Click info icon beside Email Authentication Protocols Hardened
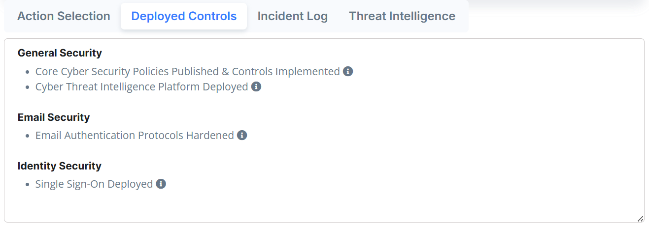The height and width of the screenshot is (225, 649). (242, 135)
